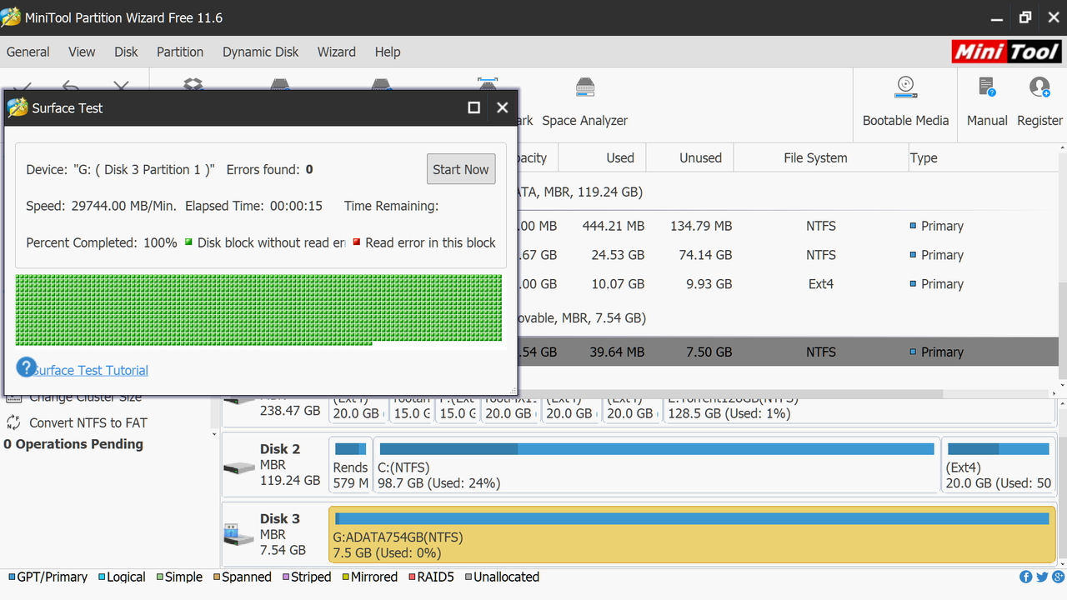Click Primary type in the Ext4 row
This screenshot has width=1067, height=600.
pyautogui.click(x=942, y=284)
